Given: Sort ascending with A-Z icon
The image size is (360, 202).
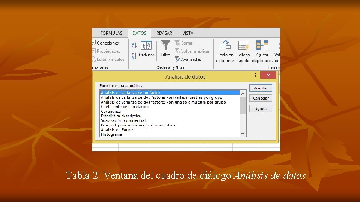Looking at the screenshot, I should click(134, 45).
